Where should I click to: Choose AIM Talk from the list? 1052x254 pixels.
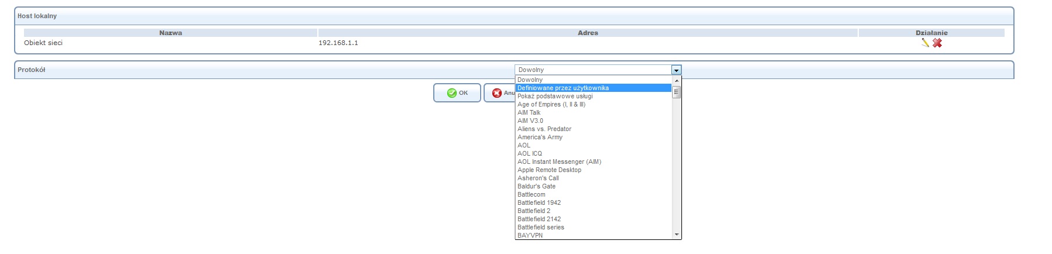594,112
